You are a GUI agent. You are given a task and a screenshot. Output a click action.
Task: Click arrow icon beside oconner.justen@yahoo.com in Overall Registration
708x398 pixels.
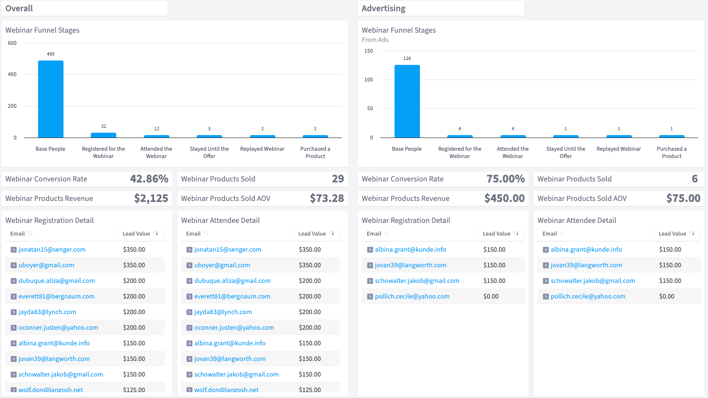13,328
